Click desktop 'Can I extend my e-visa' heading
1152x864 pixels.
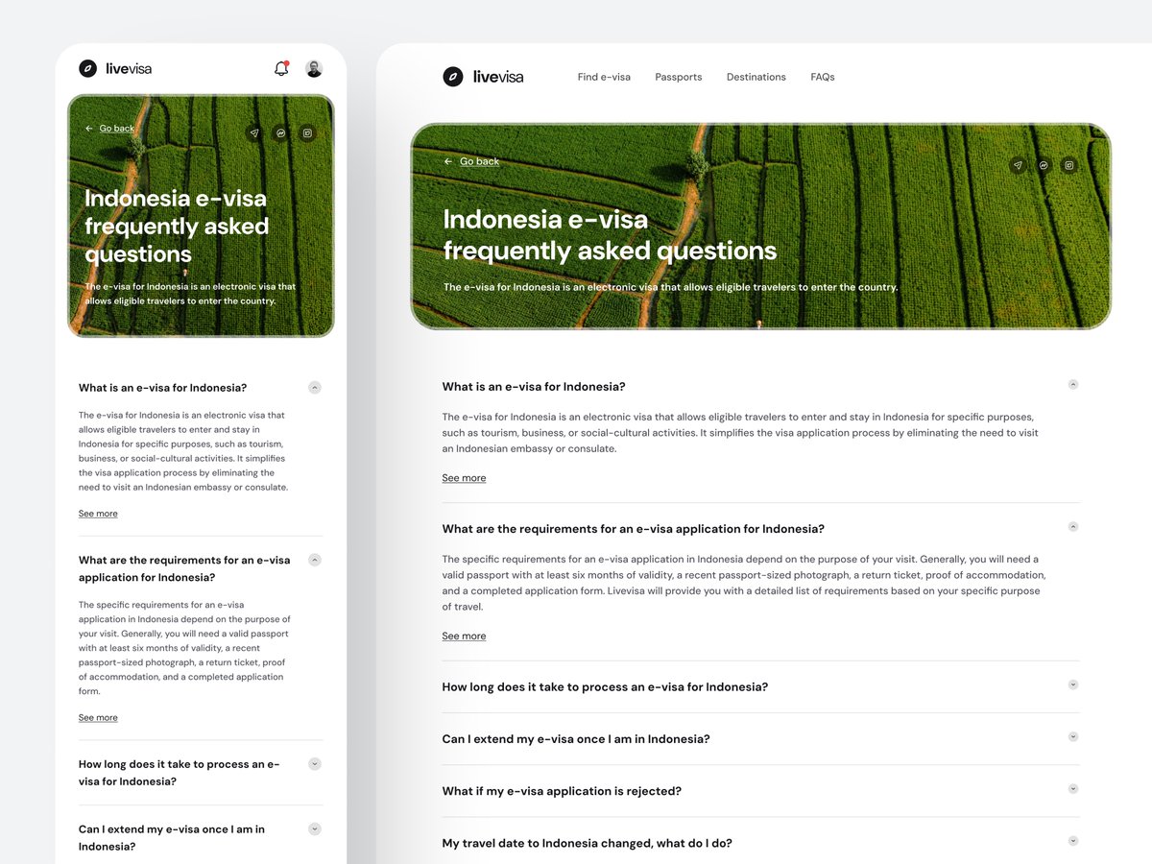pos(576,739)
